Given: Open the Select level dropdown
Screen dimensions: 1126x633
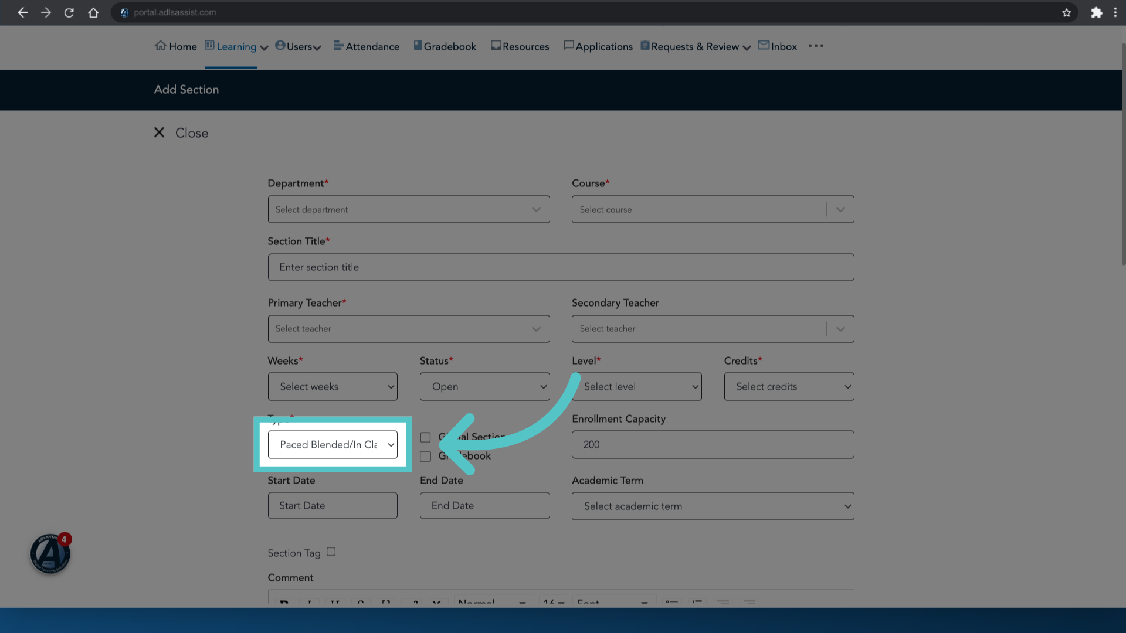Looking at the screenshot, I should (x=637, y=387).
